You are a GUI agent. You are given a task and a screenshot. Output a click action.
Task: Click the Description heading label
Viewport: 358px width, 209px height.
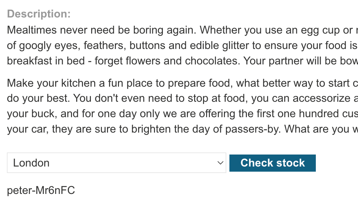(x=39, y=14)
